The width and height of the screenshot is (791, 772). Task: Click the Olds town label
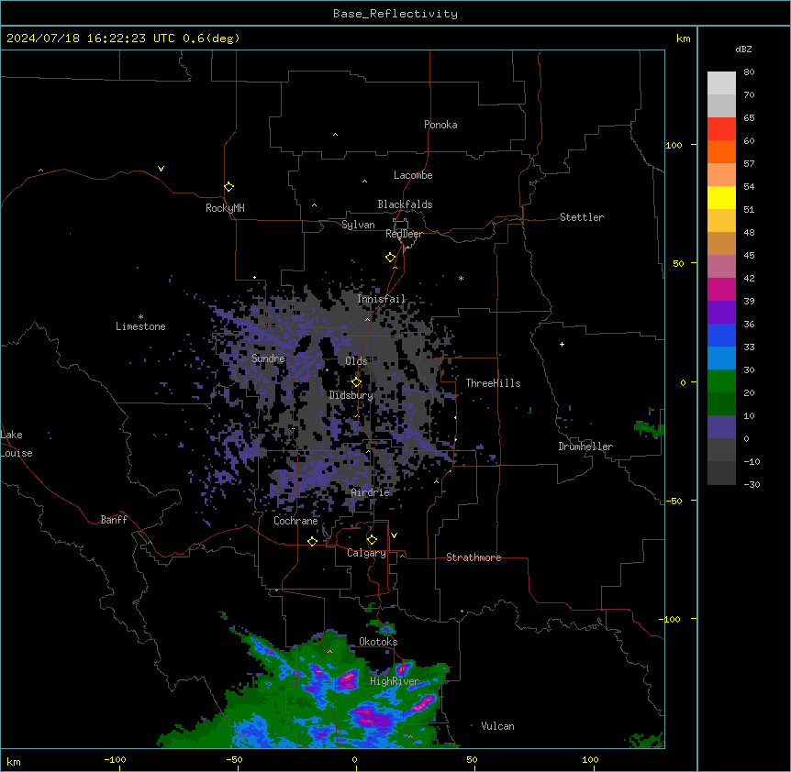356,361
